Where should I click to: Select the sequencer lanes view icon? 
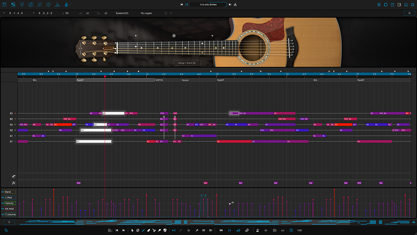pos(13,5)
